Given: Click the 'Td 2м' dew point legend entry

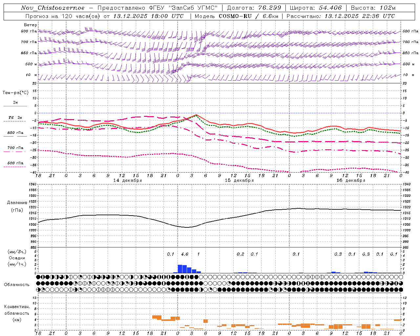Looking at the screenshot, I should (15, 117).
